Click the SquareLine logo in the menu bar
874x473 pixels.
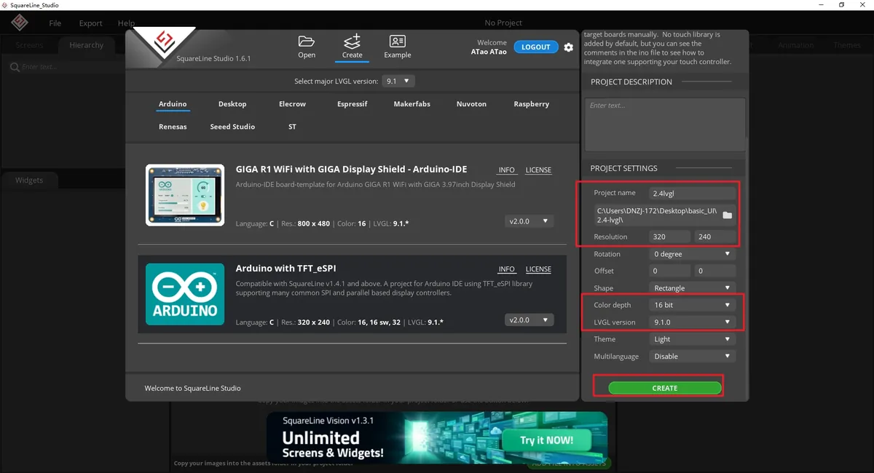coord(20,23)
